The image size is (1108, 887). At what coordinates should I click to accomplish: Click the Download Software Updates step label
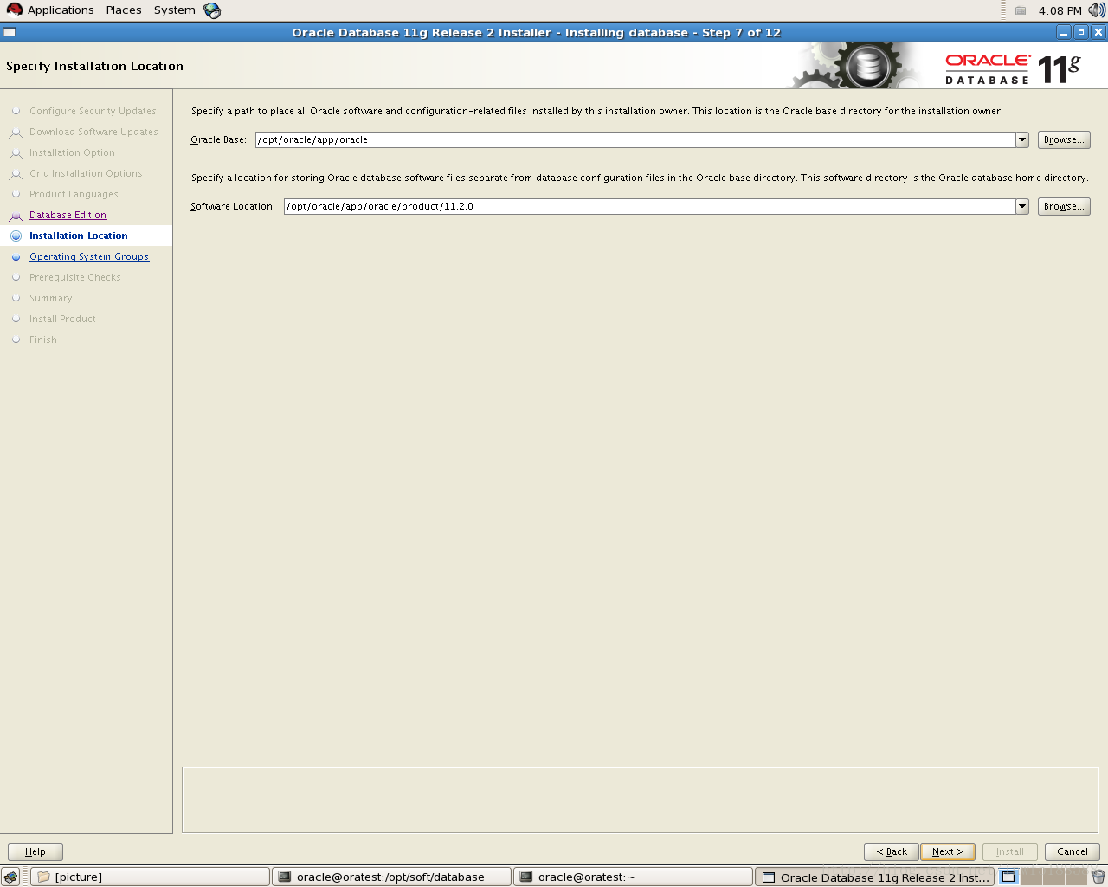[93, 132]
